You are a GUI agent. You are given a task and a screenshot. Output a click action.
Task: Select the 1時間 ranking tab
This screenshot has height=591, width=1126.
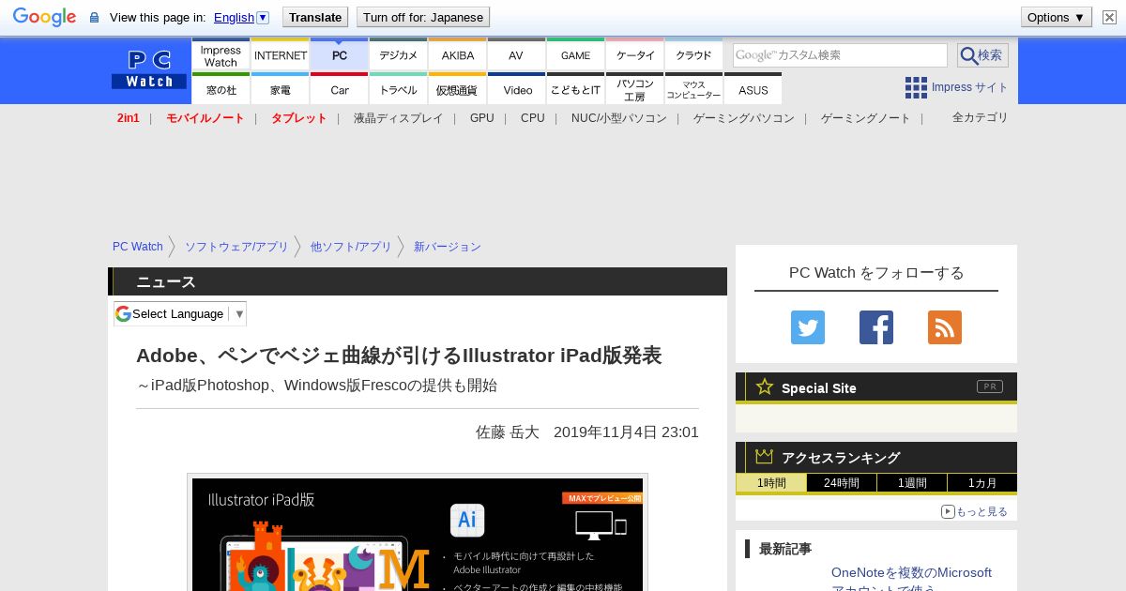(771, 483)
